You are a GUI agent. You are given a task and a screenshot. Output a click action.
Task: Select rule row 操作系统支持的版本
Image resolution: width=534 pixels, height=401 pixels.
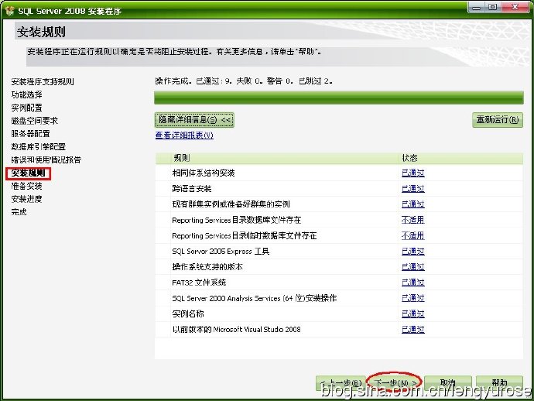pyautogui.click(x=339, y=267)
